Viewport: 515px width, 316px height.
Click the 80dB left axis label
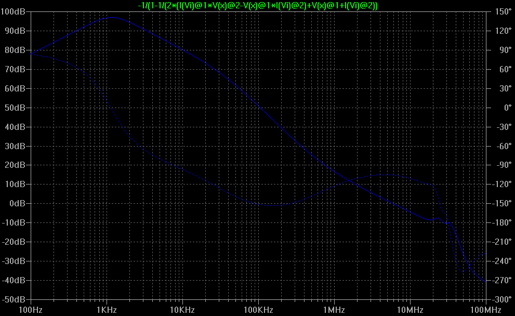point(15,50)
